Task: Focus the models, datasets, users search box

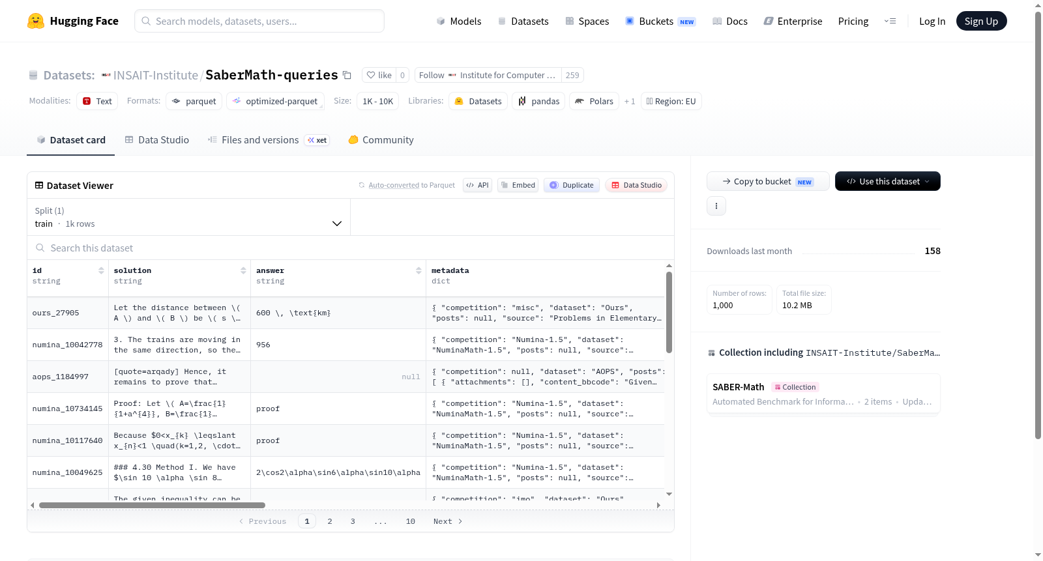Action: coord(259,21)
